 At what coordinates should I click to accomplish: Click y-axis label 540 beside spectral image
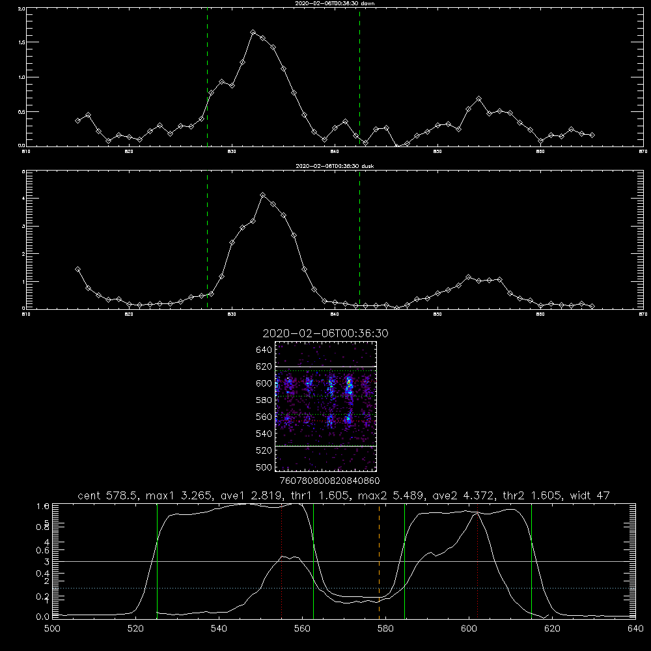[x=264, y=434]
